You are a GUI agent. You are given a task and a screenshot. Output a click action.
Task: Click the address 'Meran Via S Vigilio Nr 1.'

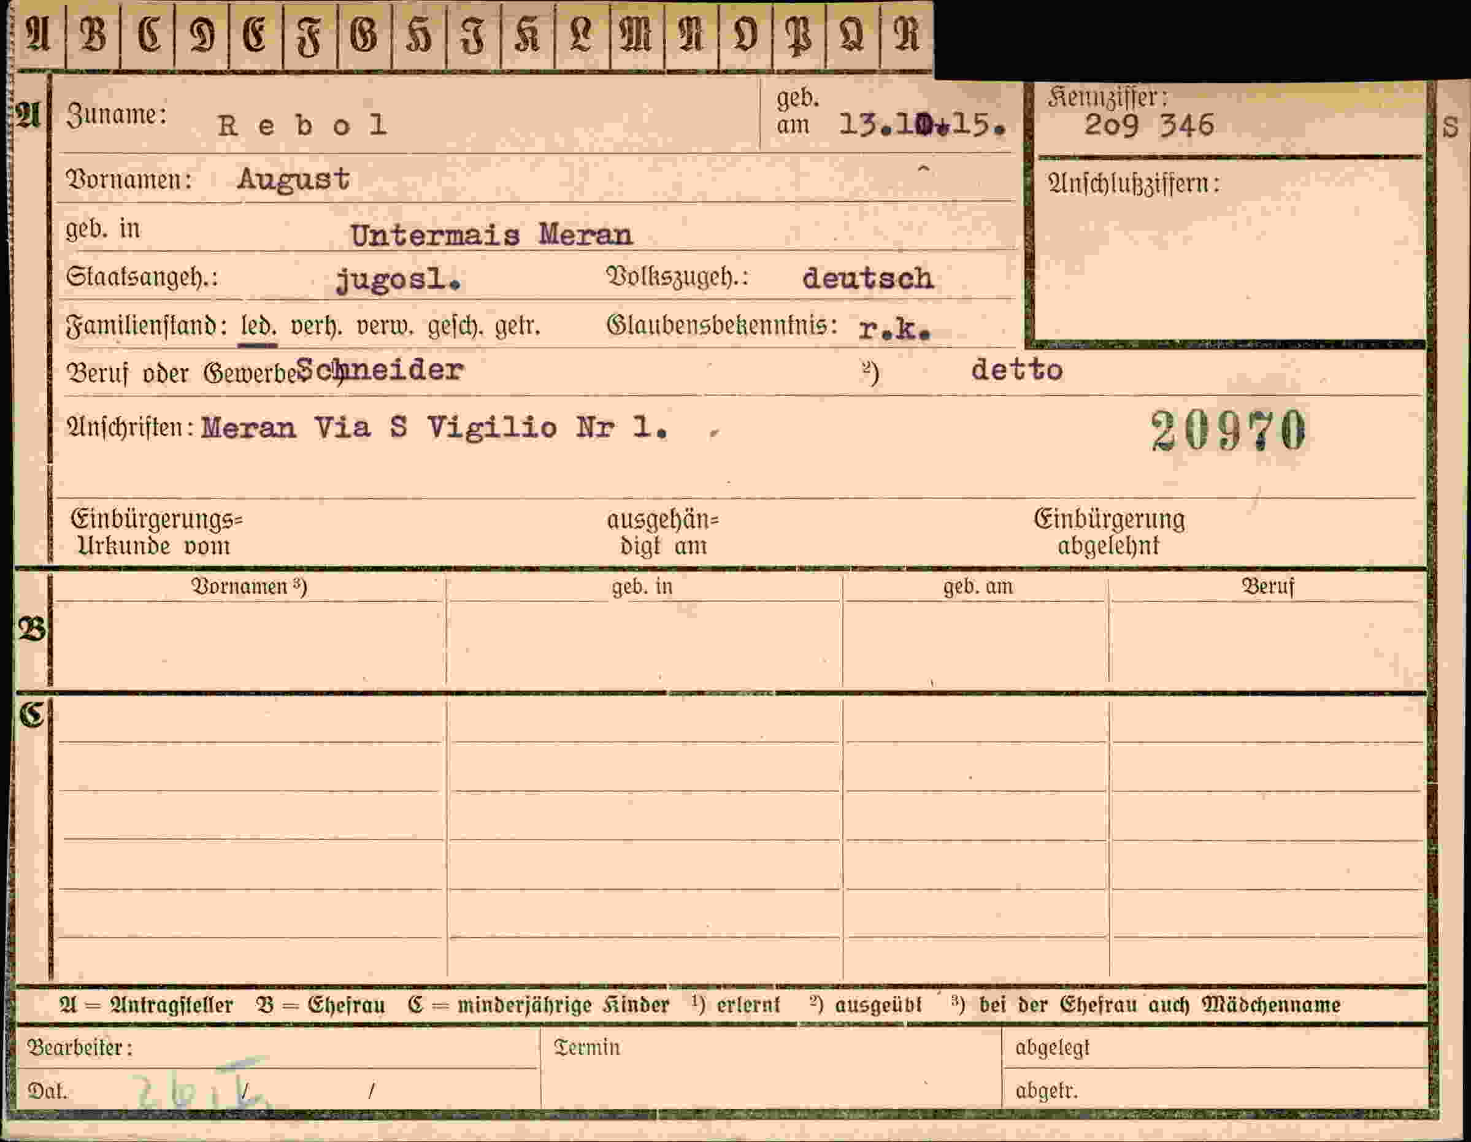(435, 427)
